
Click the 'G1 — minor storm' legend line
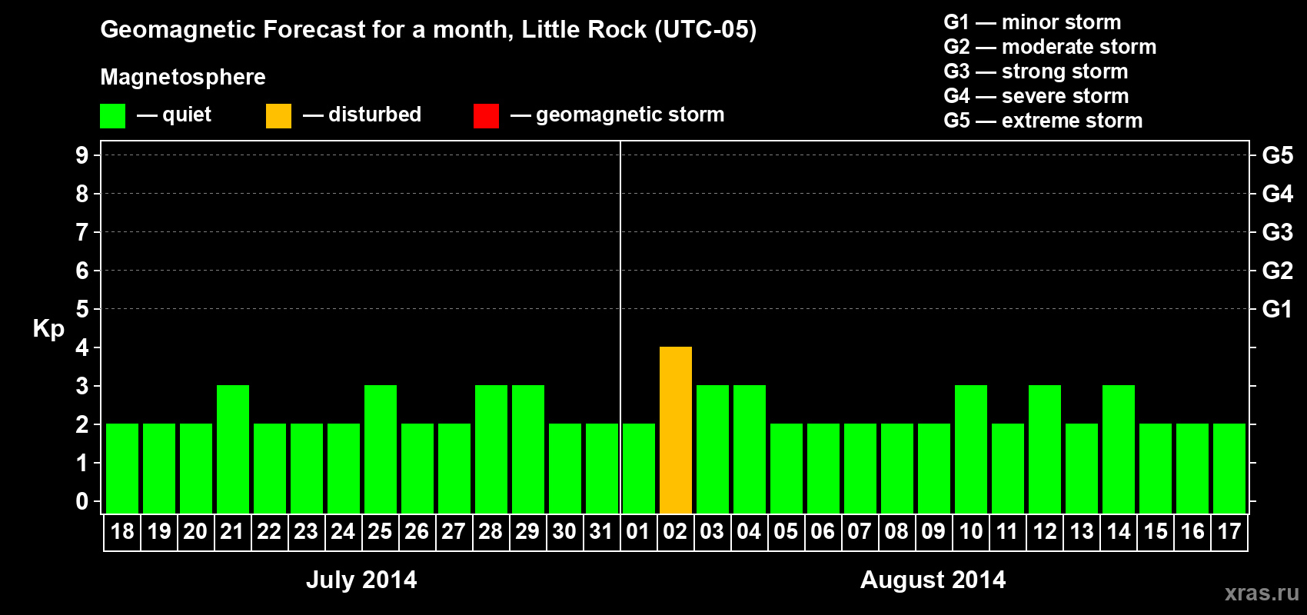click(x=1033, y=22)
